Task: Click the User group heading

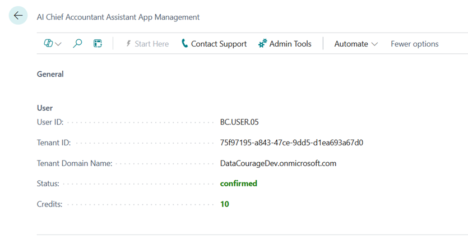Action: coord(45,108)
